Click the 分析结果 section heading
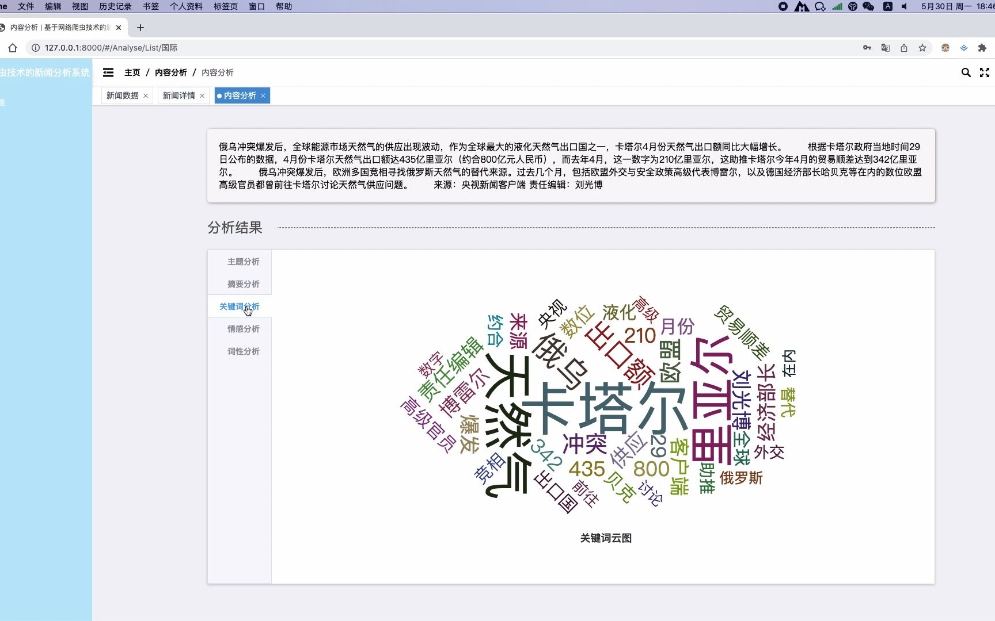 [x=235, y=228]
